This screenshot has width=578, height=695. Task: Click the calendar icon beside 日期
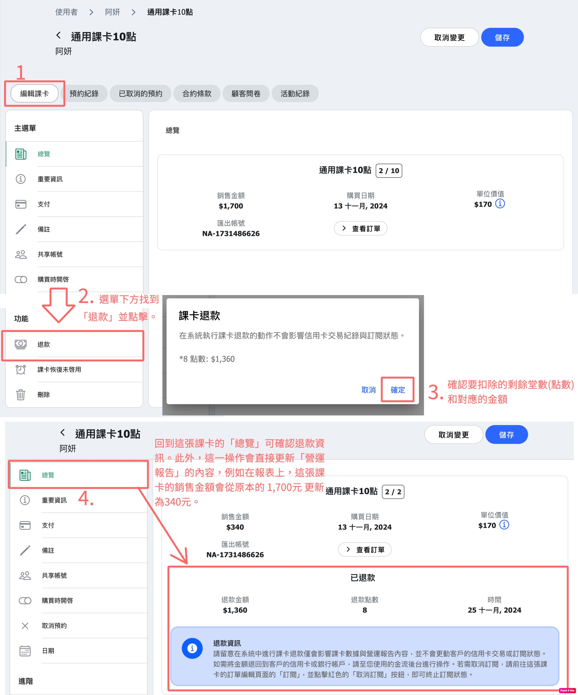coord(25,651)
